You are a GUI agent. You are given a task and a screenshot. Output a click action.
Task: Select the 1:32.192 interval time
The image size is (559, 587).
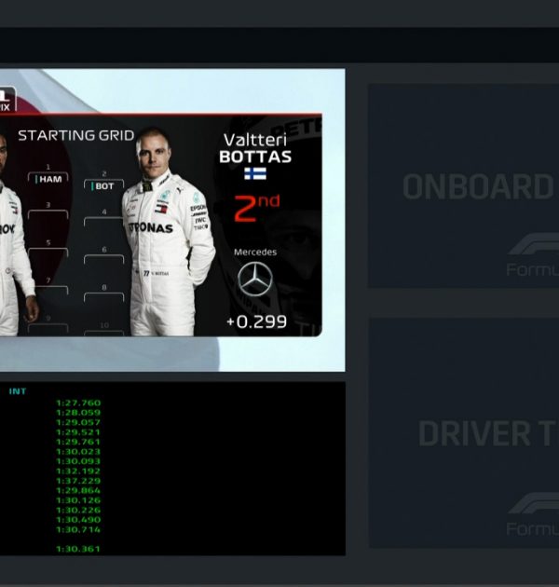(78, 471)
